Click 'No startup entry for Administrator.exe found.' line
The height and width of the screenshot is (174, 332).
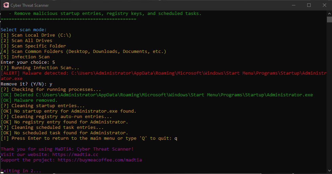(x=68, y=111)
